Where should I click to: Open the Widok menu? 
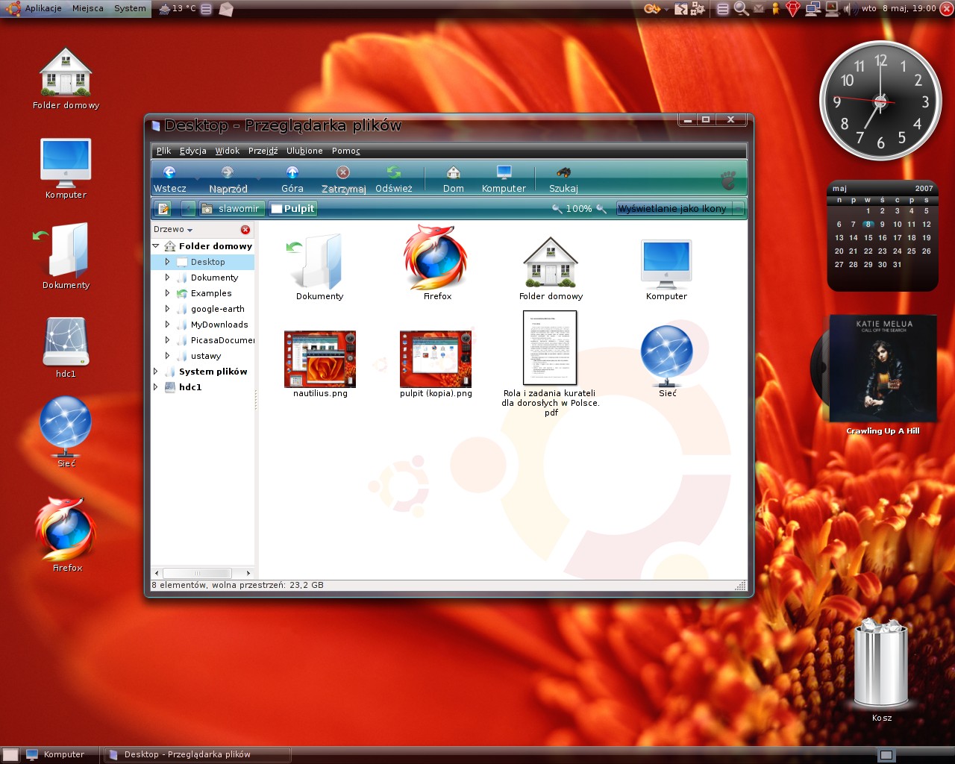228,151
